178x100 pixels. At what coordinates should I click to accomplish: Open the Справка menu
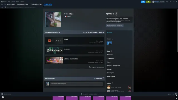22,2
